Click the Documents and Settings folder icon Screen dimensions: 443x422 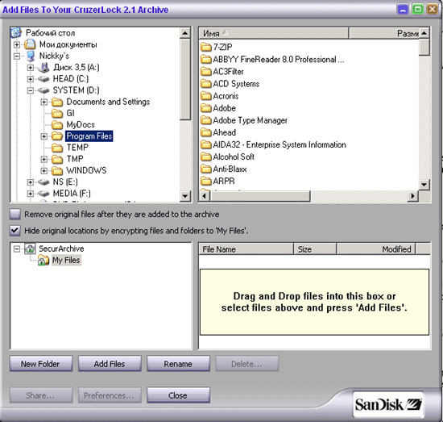57,102
